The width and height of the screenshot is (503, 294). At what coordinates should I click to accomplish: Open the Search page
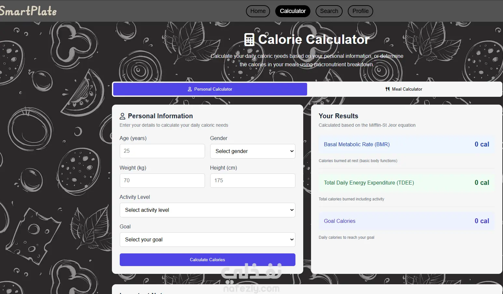click(x=329, y=11)
